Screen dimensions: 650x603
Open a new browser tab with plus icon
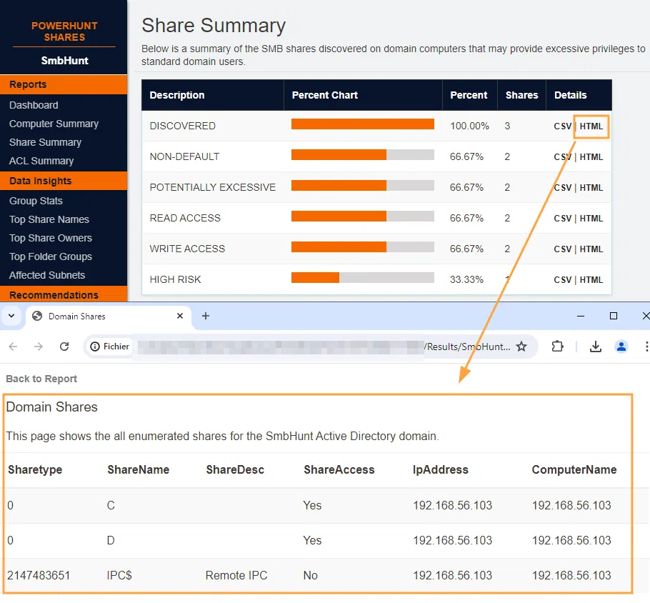coord(206,316)
